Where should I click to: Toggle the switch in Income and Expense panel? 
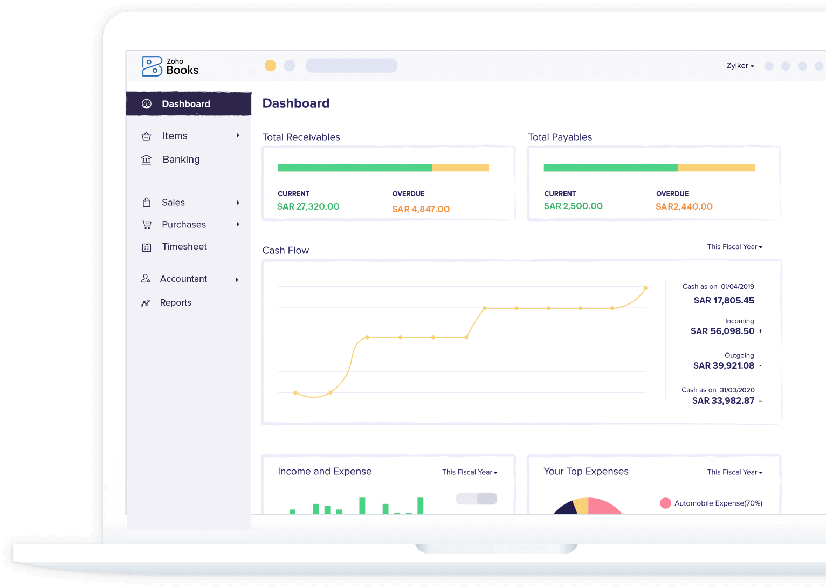477,499
